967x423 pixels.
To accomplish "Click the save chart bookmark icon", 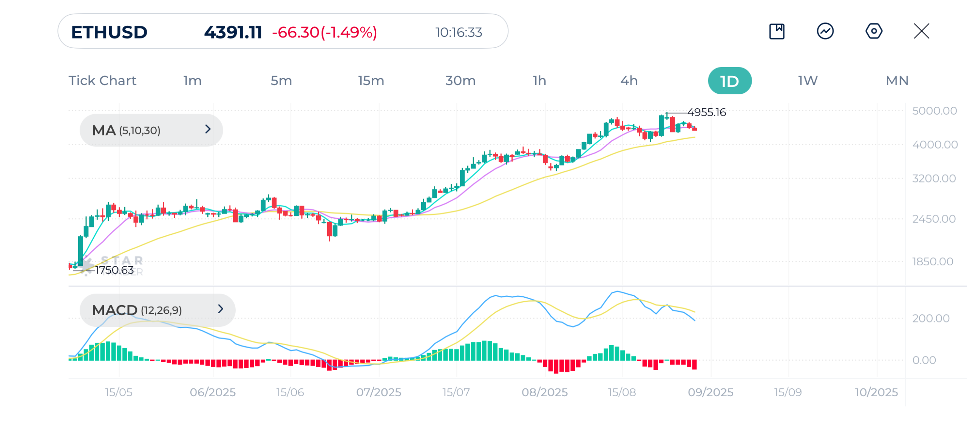I will pyautogui.click(x=777, y=31).
